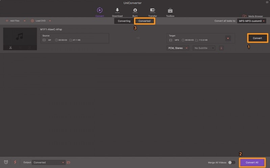Switch to the Converted tab
270x168 pixels.
tap(144, 21)
